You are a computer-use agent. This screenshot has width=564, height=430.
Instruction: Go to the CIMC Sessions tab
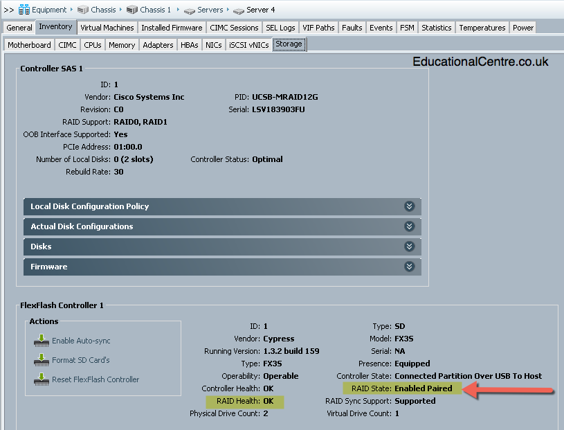[234, 28]
